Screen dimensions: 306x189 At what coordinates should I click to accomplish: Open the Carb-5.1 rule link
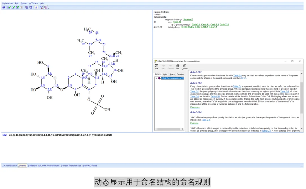[x=205, y=25]
